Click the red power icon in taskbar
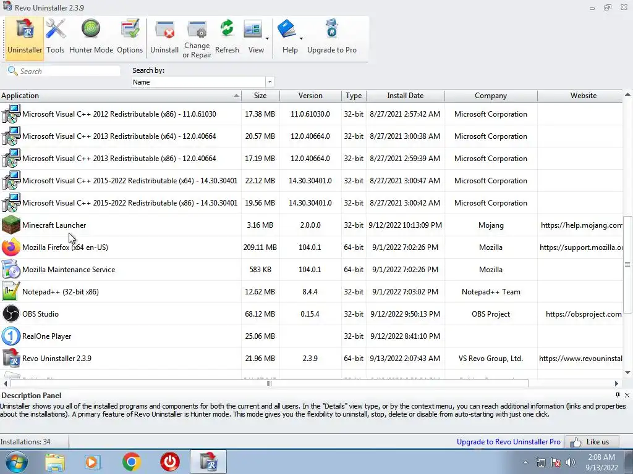Viewport: 633px width, 474px height. (169, 462)
